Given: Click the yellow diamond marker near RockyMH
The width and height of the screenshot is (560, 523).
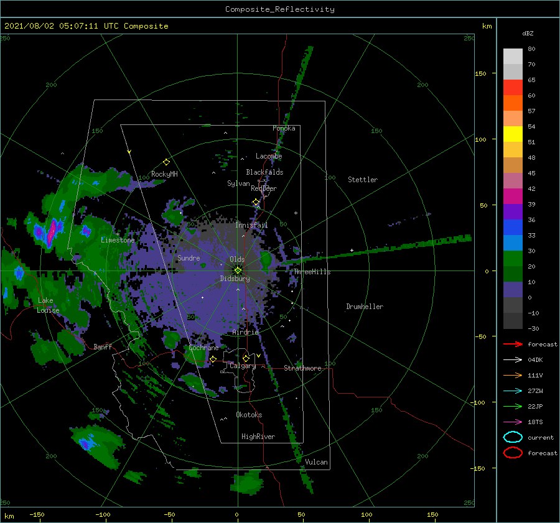Looking at the screenshot, I should pos(166,162).
